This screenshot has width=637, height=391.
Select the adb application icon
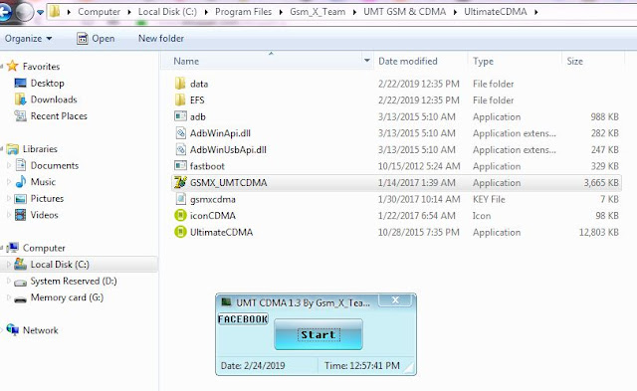pos(180,116)
